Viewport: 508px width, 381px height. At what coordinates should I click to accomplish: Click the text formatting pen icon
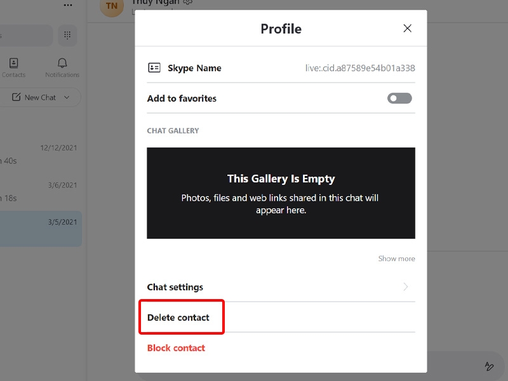pos(489,366)
